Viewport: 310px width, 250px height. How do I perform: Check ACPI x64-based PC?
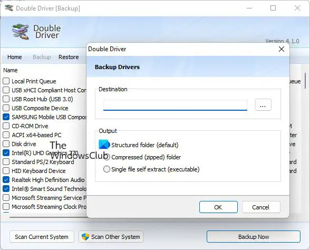(x=6, y=135)
